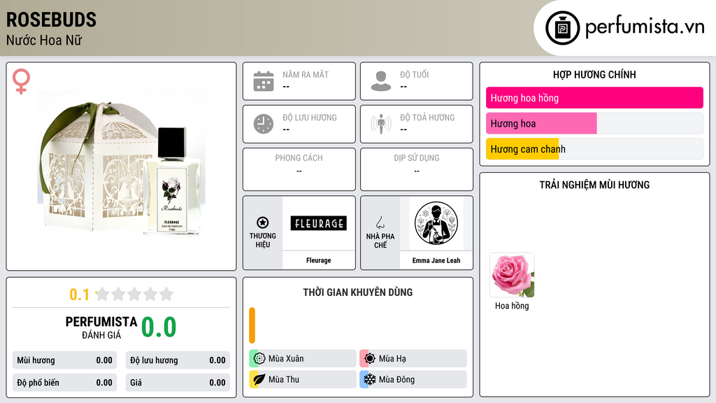Click the nose icon above Nhà pha chế

[x=380, y=222]
